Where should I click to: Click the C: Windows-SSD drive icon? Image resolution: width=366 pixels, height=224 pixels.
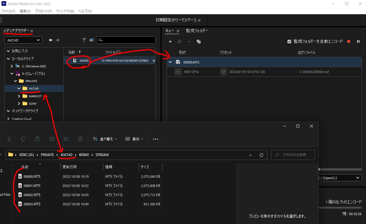[x=17, y=66]
